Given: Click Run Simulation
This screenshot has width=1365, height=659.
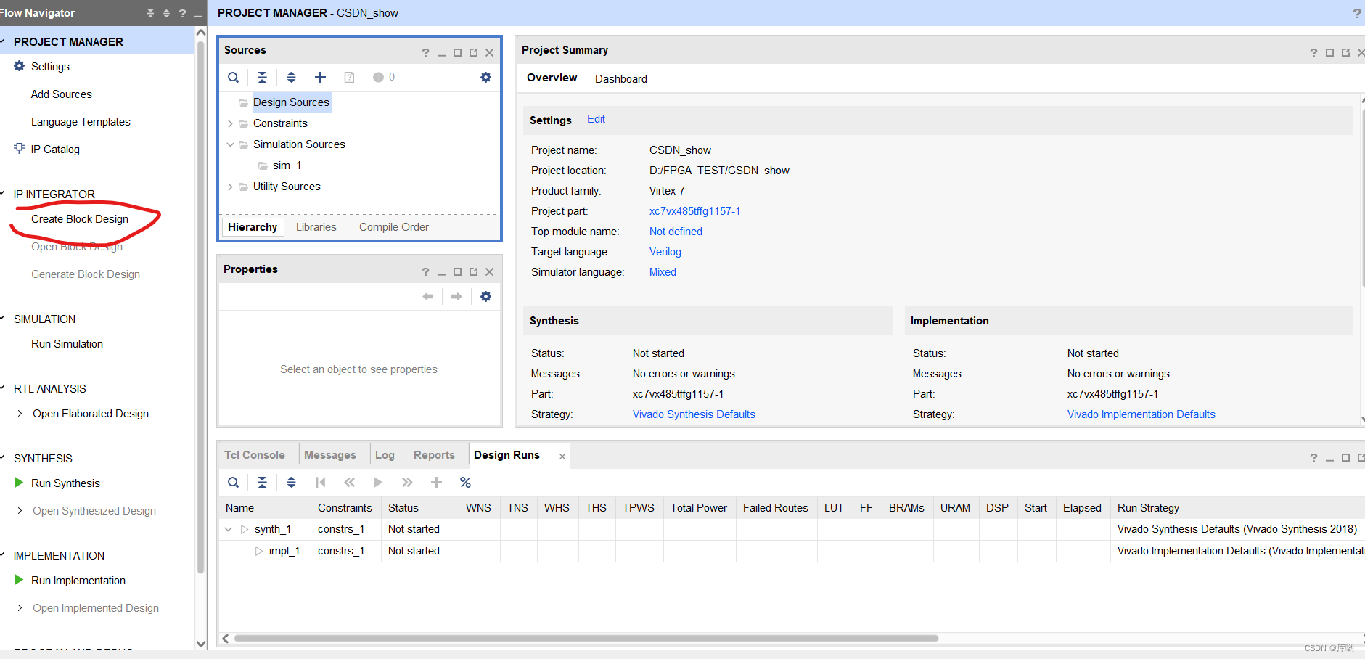Looking at the screenshot, I should pyautogui.click(x=67, y=344).
